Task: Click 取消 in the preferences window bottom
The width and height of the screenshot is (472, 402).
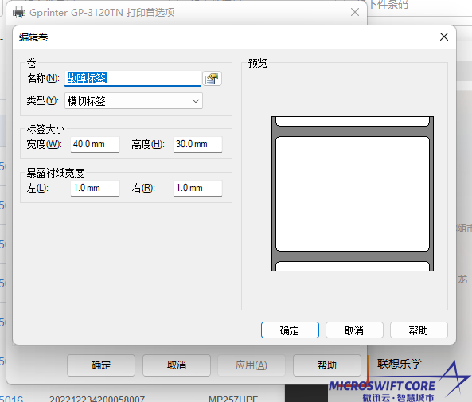Action: pyautogui.click(x=177, y=365)
